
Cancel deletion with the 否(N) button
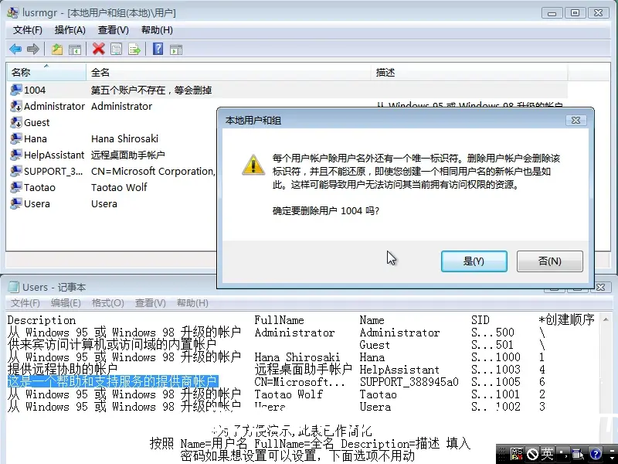(x=550, y=261)
